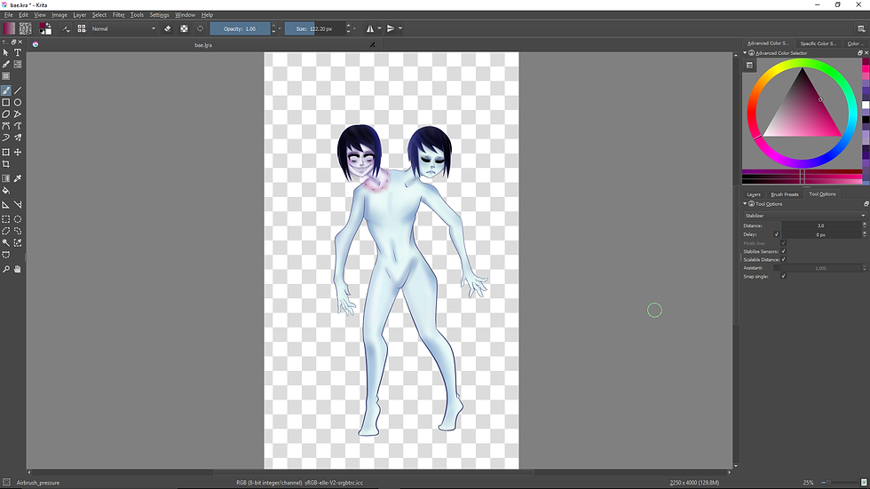
Task: Open the Settings menu
Action: click(x=159, y=15)
